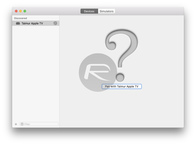Click the Apple TV device icon

click(x=18, y=23)
